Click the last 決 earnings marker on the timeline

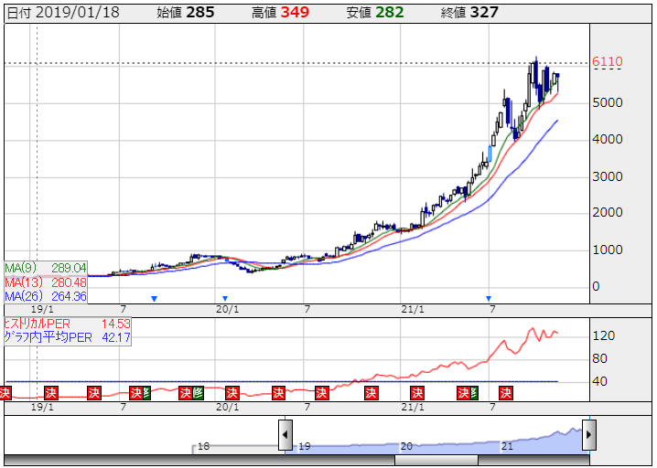pos(506,393)
